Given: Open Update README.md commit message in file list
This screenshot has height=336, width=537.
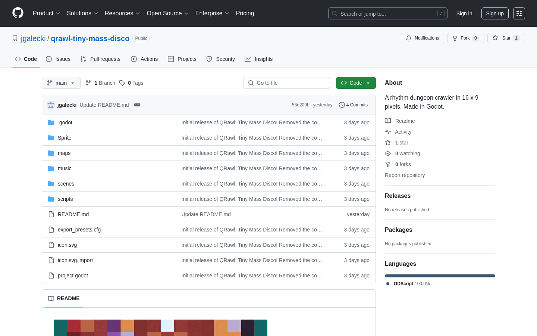Looking at the screenshot, I should click(206, 214).
